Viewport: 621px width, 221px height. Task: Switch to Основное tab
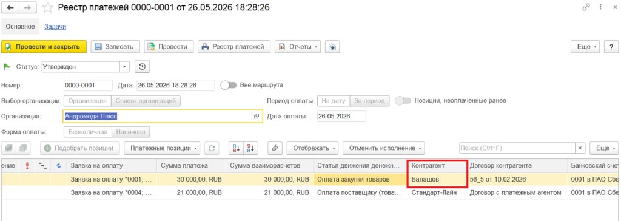tap(20, 27)
